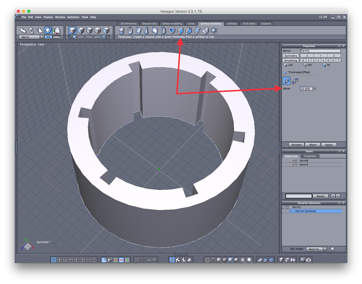Click the wireframe sphere cage tool
362x284 pixels.
click(214, 30)
